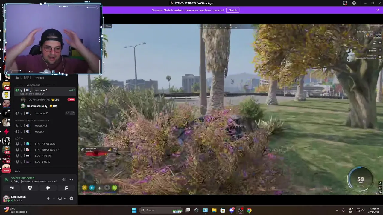Click the streamed game video view

[x=230, y=110]
